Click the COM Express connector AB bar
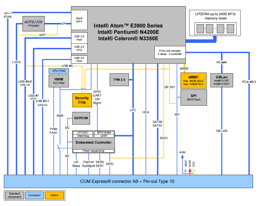 pyautogui.click(x=128, y=181)
